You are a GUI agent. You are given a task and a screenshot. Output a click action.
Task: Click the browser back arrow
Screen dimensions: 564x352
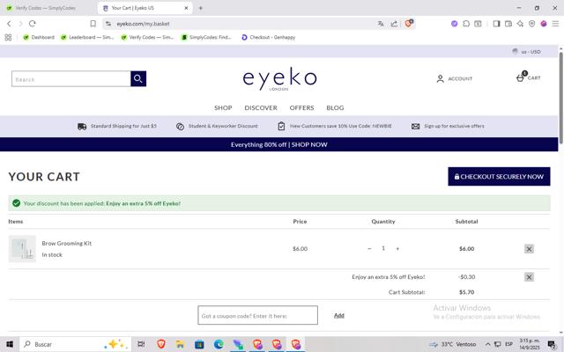9,24
